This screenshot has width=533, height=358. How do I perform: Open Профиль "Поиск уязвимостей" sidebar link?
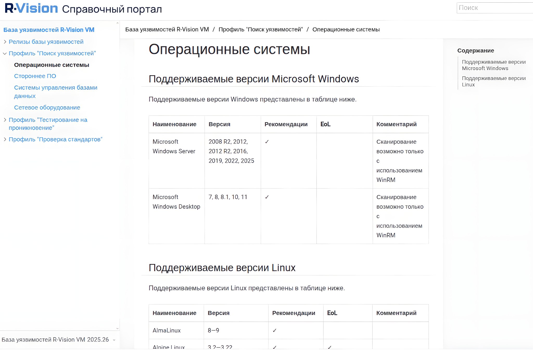tap(52, 53)
